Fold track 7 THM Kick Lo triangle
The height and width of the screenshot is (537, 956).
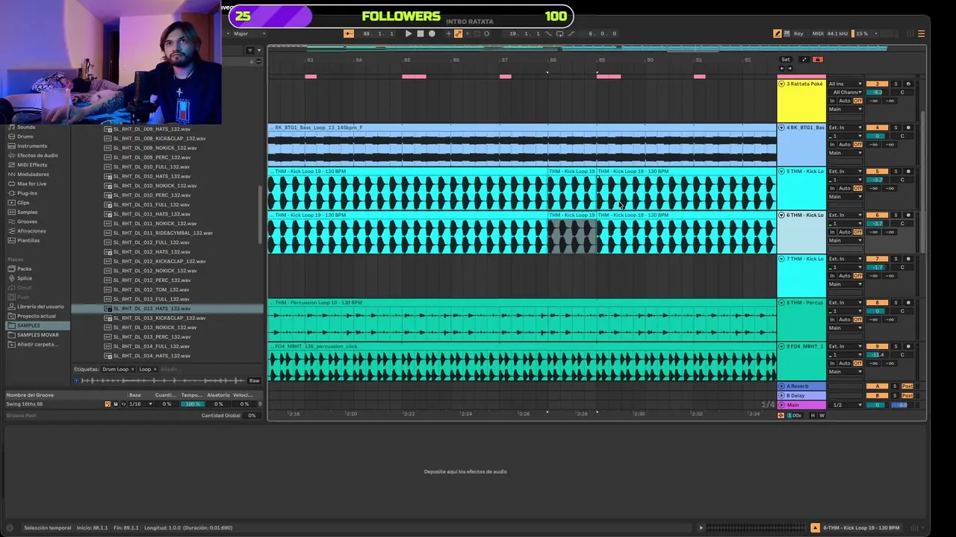pyautogui.click(x=782, y=259)
